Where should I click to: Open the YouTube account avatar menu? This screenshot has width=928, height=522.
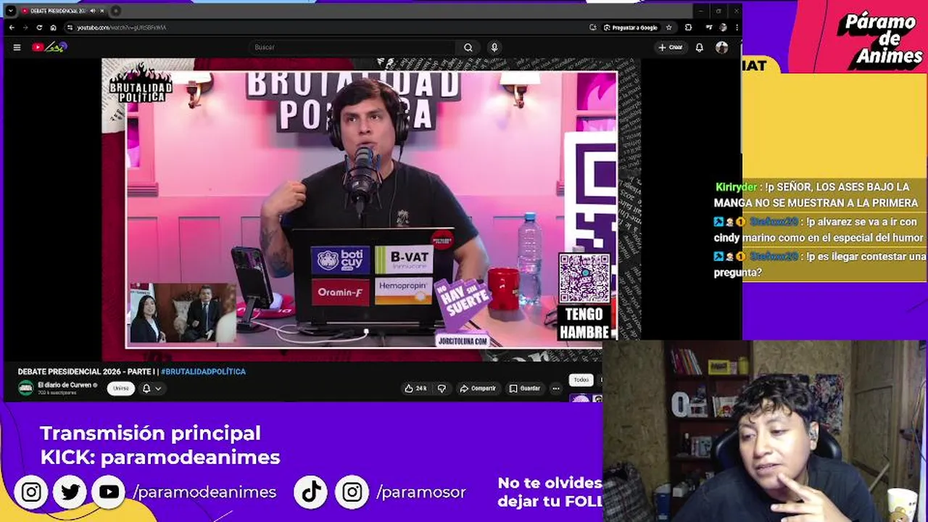[721, 47]
